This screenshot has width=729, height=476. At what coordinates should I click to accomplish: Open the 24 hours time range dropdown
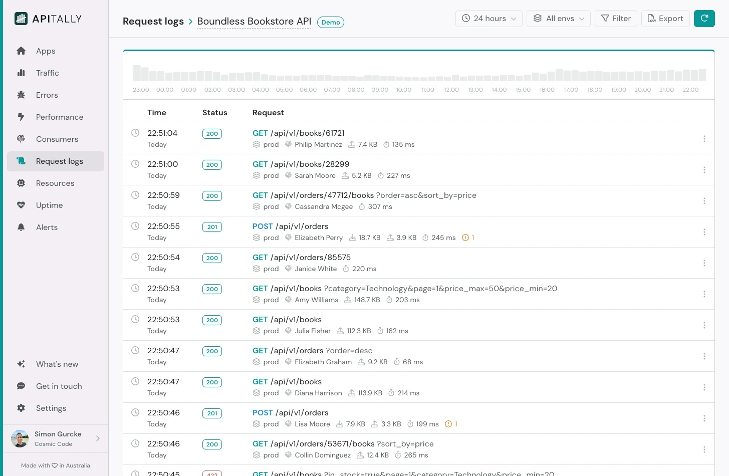[x=489, y=18]
